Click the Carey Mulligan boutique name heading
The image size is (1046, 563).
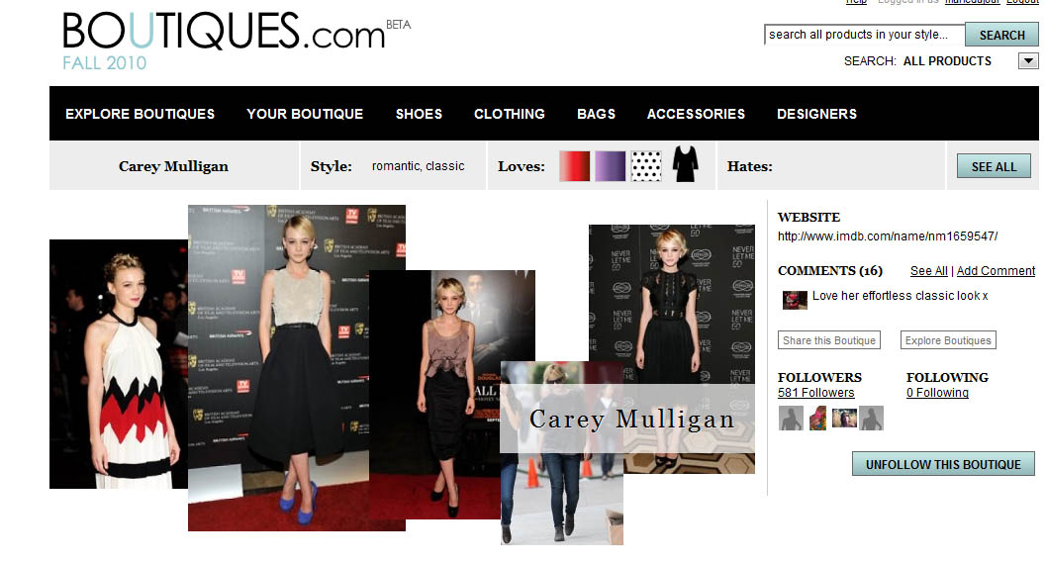[173, 166]
